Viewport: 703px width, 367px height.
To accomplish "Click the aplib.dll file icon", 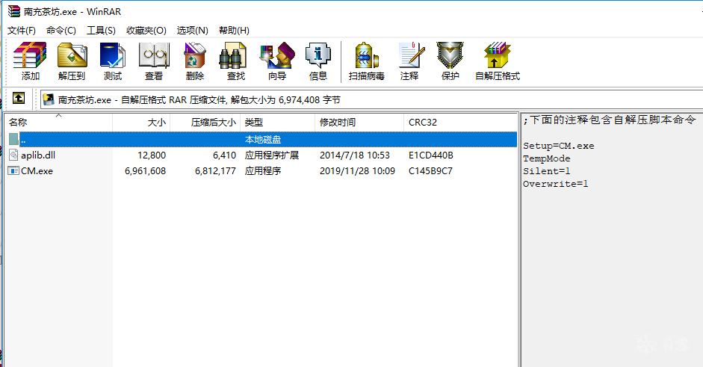I will pos(14,155).
